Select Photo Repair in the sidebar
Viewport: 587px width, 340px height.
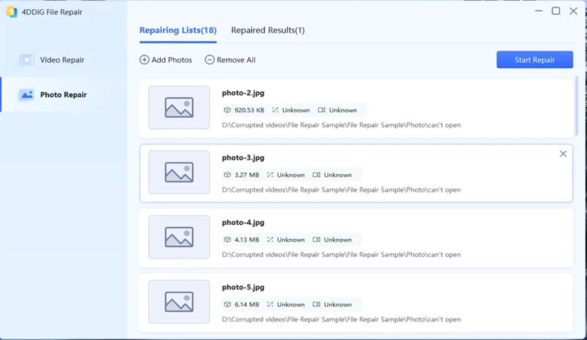click(x=63, y=95)
